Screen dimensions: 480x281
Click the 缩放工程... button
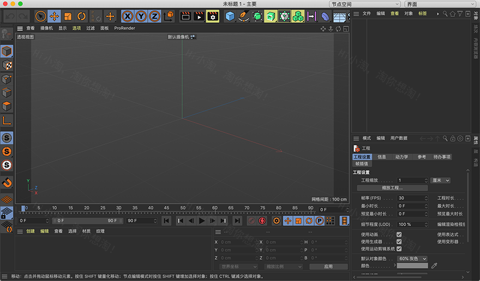pos(392,188)
